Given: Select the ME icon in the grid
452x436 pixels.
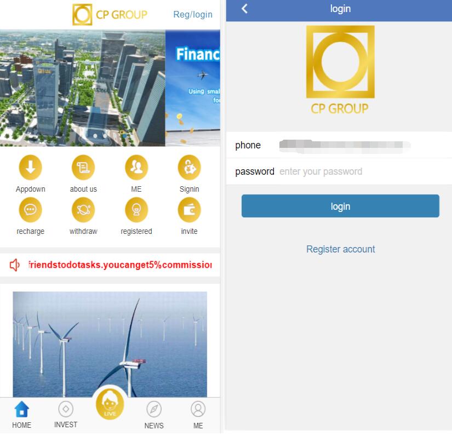Looking at the screenshot, I should click(136, 168).
